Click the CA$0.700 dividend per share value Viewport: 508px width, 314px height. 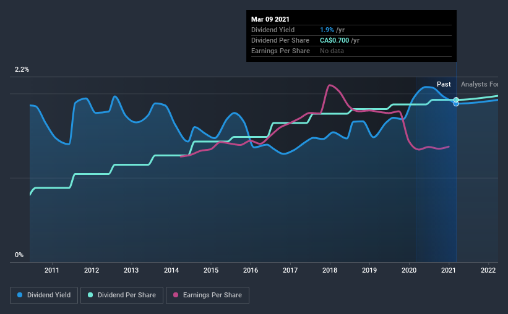334,40
